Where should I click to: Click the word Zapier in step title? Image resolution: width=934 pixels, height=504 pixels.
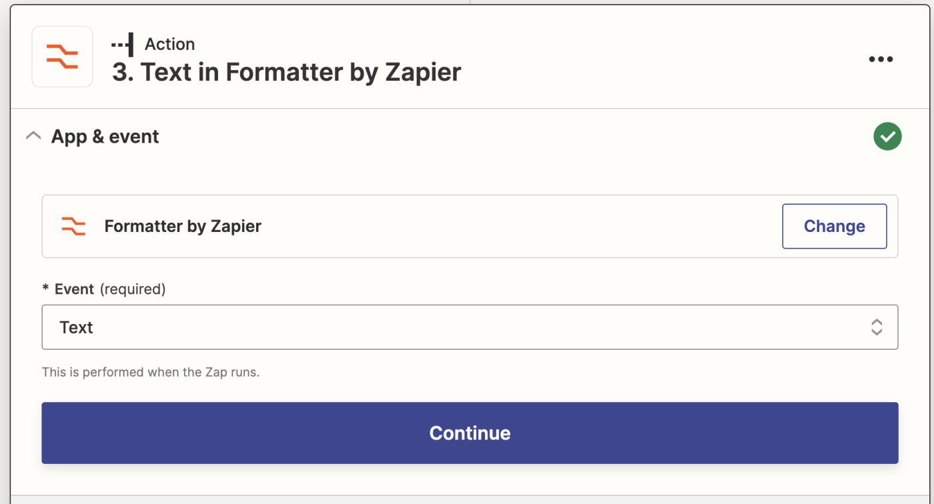tap(423, 72)
